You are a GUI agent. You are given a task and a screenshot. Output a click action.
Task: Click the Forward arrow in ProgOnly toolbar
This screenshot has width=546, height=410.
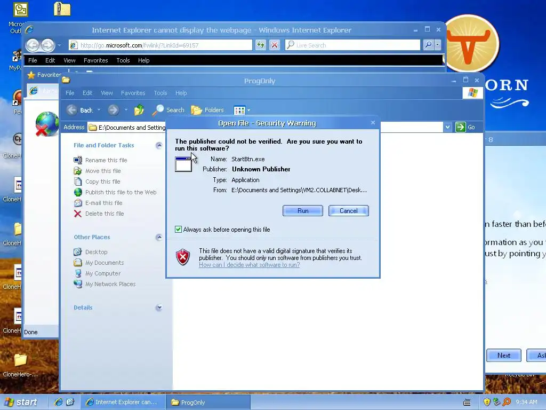(113, 110)
